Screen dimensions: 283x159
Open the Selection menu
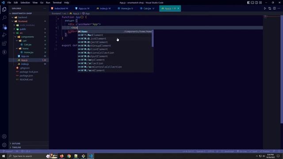tap(25, 3)
